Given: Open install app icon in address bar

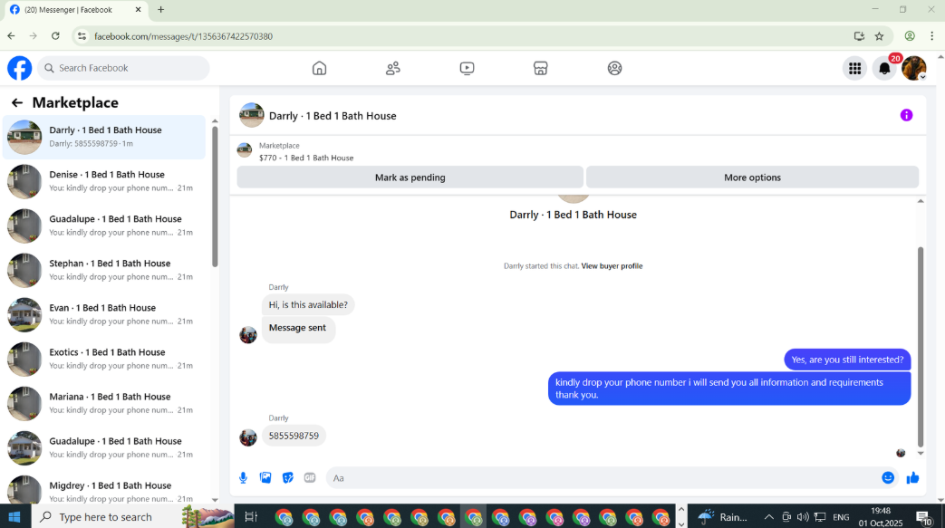Looking at the screenshot, I should coord(860,36).
